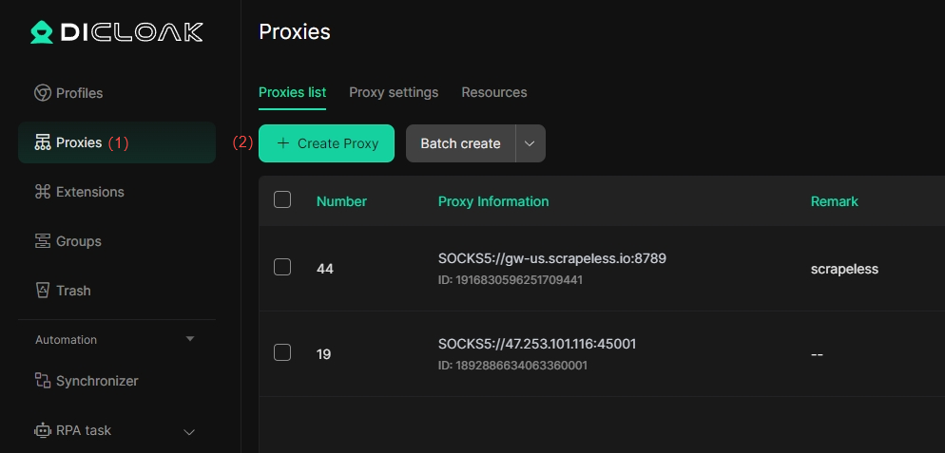The image size is (945, 453).
Task: Check the box for proxy number 44
Action: [282, 267]
